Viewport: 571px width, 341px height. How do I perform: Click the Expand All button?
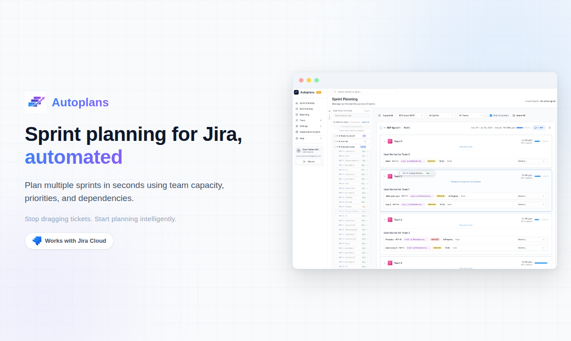[x=386, y=115]
